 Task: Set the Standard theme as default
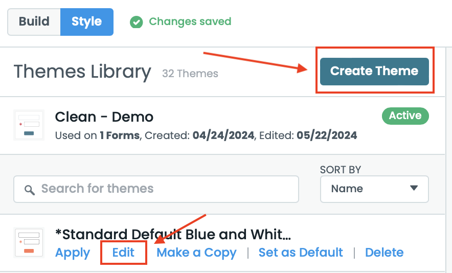301,253
